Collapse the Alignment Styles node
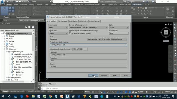Screen dimensions: 177x99 7,52
